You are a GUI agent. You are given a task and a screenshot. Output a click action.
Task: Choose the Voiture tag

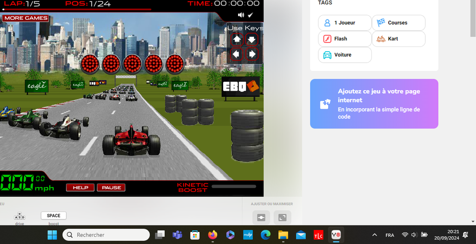click(344, 55)
